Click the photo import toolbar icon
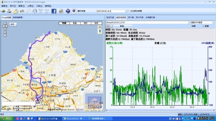216x121 pixels. (x=22, y=11)
